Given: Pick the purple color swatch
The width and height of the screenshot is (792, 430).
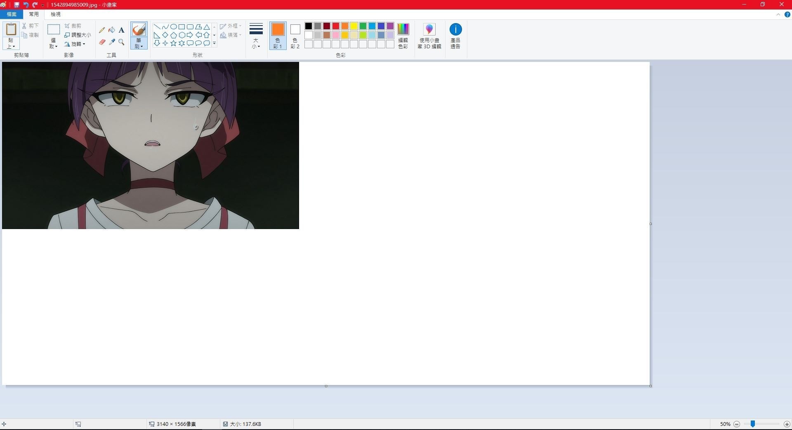Looking at the screenshot, I should click(390, 26).
